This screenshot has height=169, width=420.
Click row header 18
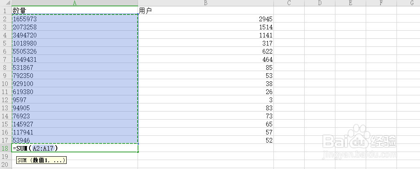(6, 148)
